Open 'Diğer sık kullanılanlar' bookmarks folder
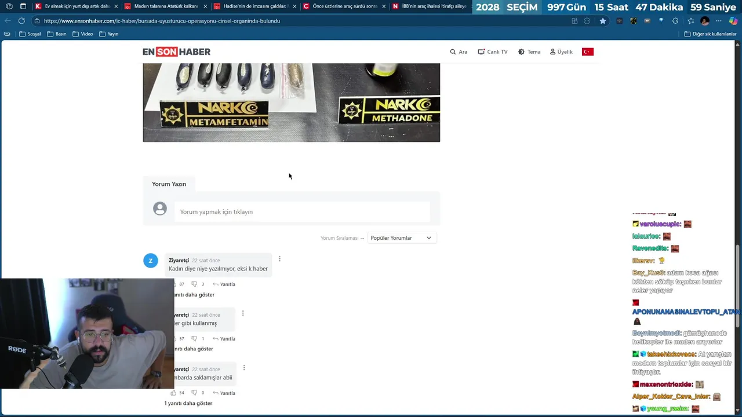Screen dimensions: 742x417 pos(710,34)
